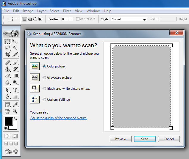189x159 pixels.
Task: Select the Eraser tool
Action: pyautogui.click(x=7, y=76)
